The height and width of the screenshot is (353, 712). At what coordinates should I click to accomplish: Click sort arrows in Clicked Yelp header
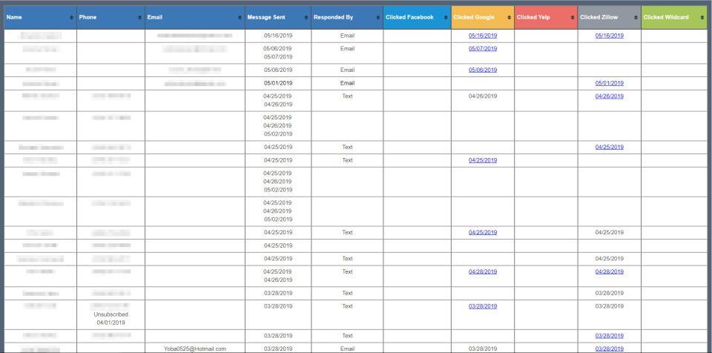click(x=573, y=18)
